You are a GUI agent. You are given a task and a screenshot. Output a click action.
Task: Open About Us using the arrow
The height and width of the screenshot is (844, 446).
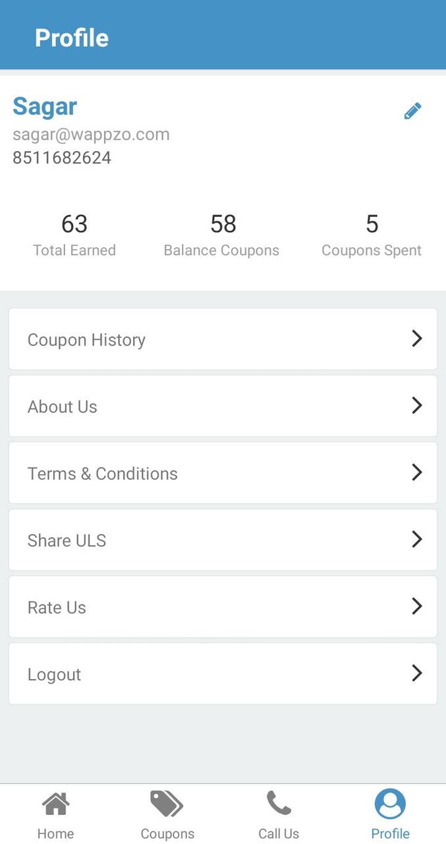tap(416, 406)
